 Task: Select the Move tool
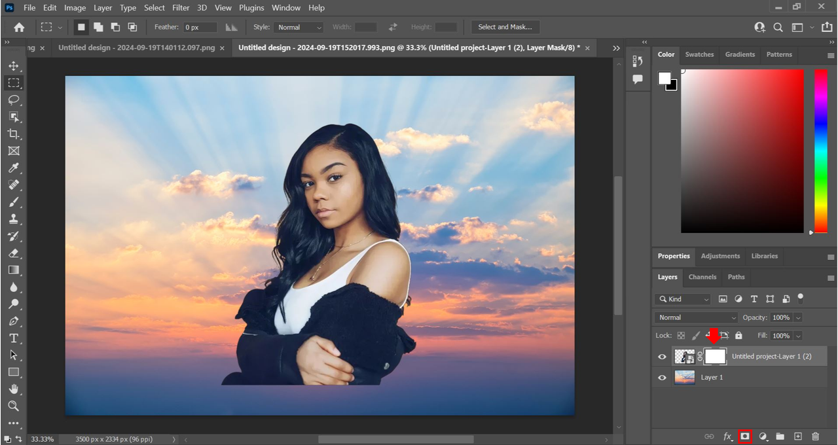tap(14, 66)
